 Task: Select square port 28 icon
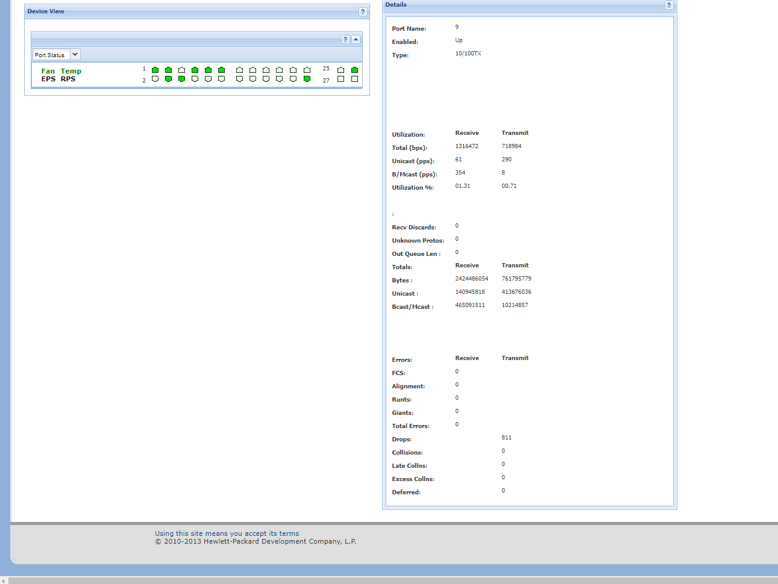point(354,79)
